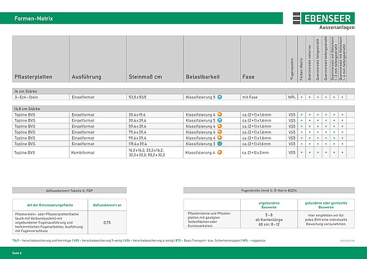Click the Quarzvorsatz feingestrahlt column header

tap(317, 60)
